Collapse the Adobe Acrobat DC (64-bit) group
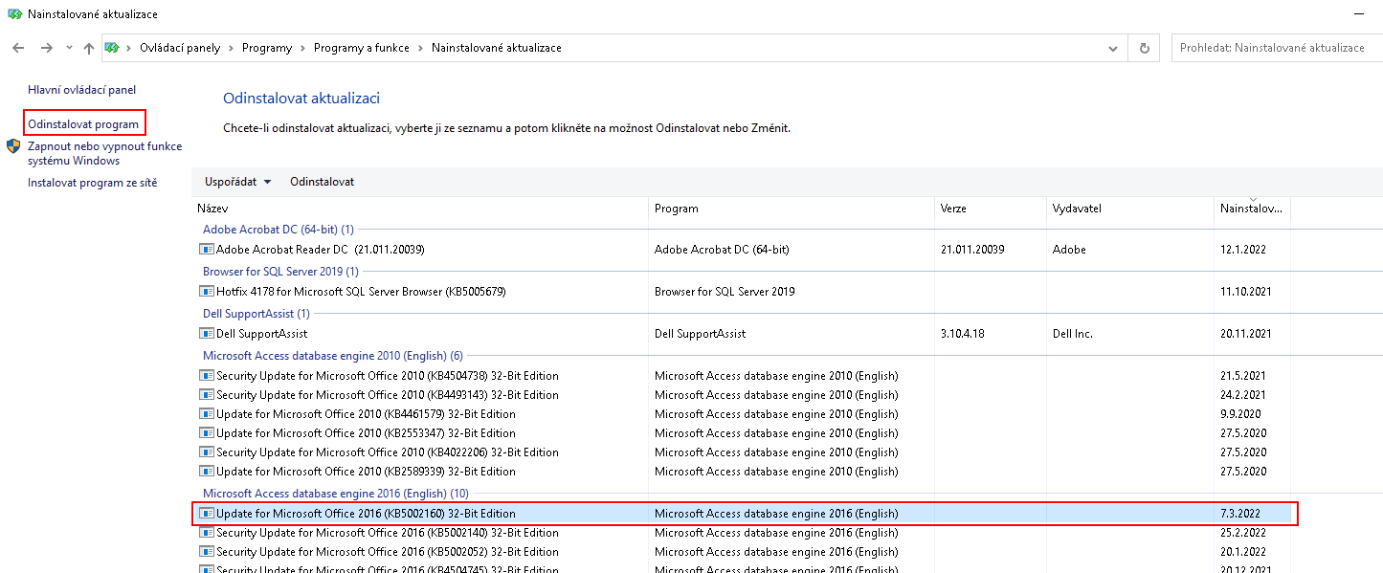Image resolution: width=1383 pixels, height=573 pixels. tap(279, 230)
